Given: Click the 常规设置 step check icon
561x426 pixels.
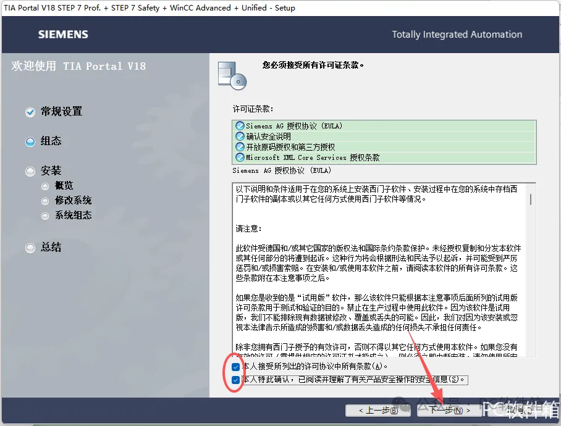Looking at the screenshot, I should 30,112.
